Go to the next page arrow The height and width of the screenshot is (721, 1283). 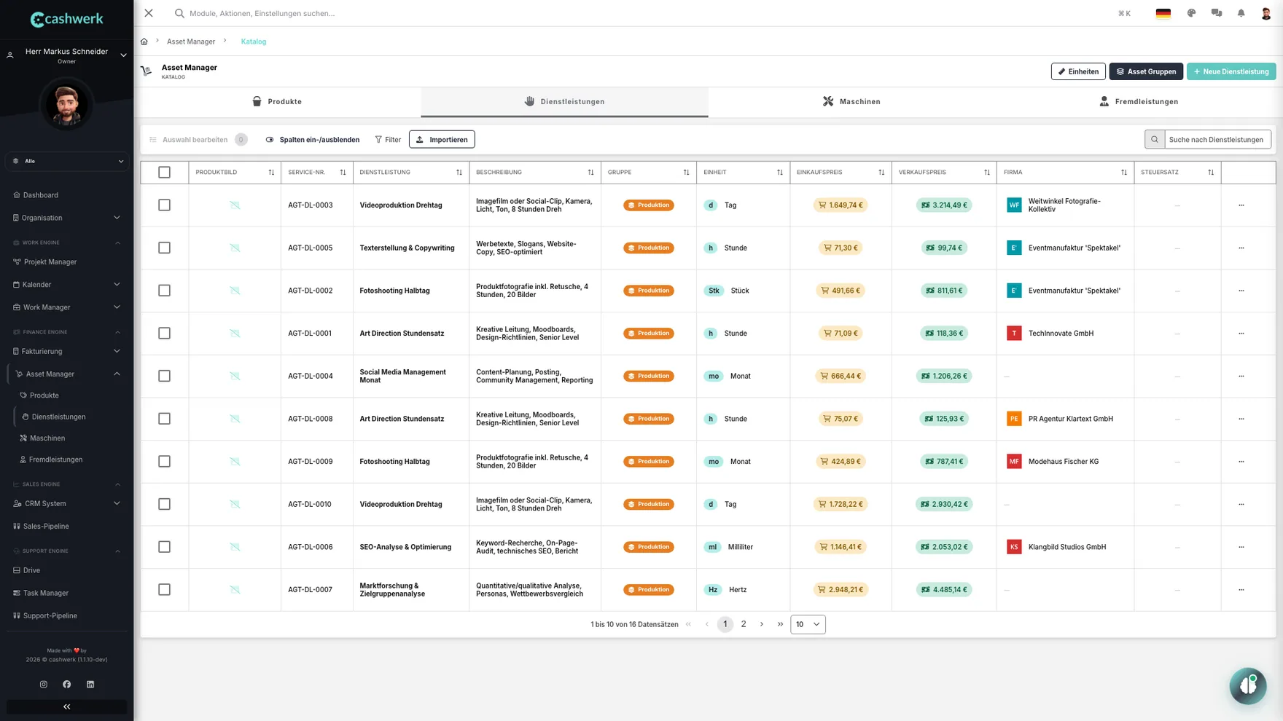pos(762,624)
